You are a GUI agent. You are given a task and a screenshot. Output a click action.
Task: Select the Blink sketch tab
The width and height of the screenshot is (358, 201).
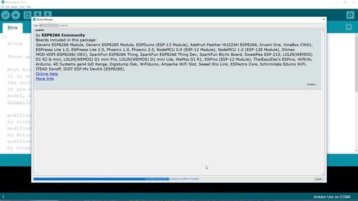(12, 28)
